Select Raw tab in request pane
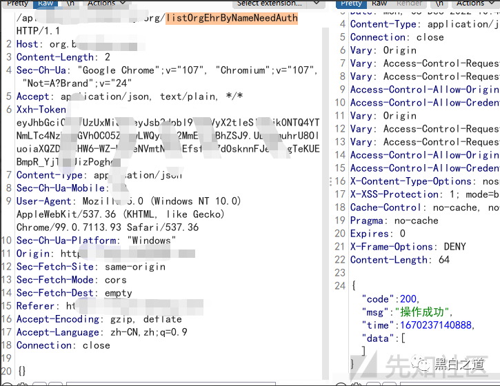Screen dimensions: 500x386 point(46,3)
